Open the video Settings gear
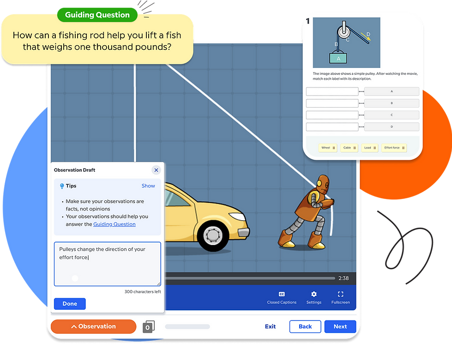This screenshot has height=344, width=452. point(314,294)
